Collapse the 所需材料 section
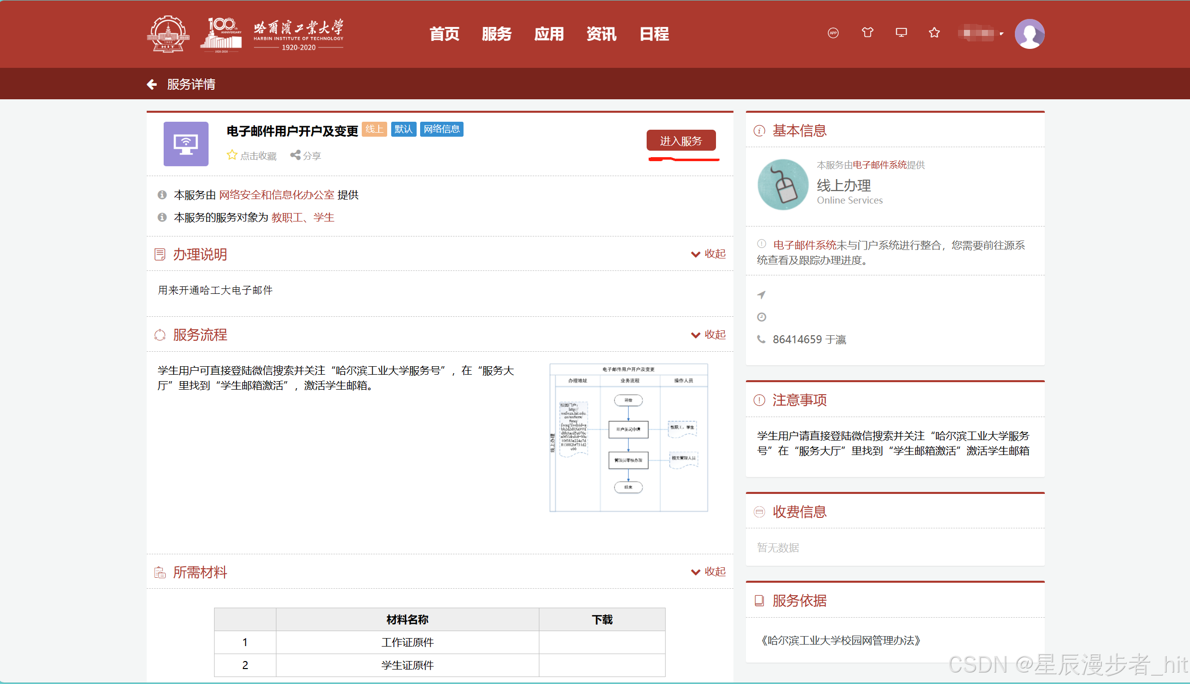Viewport: 1190px width, 684px height. (708, 572)
